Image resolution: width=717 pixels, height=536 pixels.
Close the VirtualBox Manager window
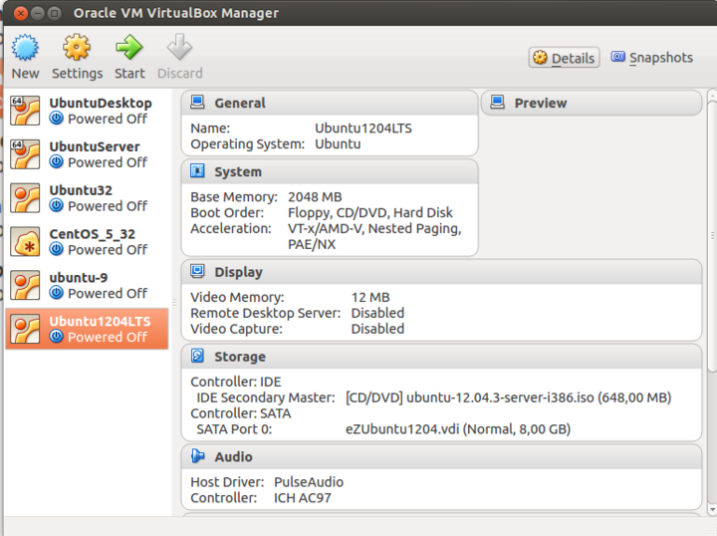click(x=21, y=13)
